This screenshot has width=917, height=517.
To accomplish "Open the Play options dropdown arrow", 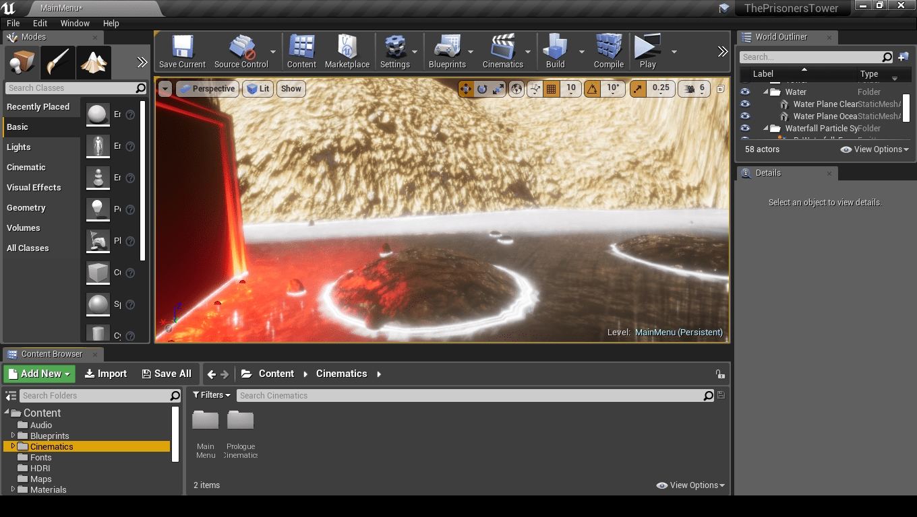I will click(674, 52).
